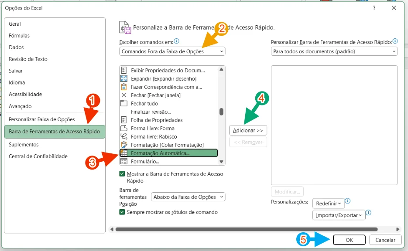Viewport: 408px width, 251px height.
Task: Click the empty Quick Access Toolbar list box
Action: click(334, 125)
